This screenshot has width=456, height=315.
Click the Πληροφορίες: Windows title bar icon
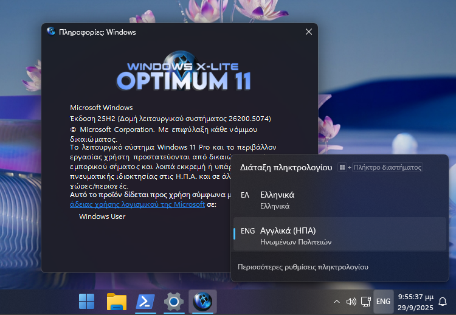coord(51,32)
